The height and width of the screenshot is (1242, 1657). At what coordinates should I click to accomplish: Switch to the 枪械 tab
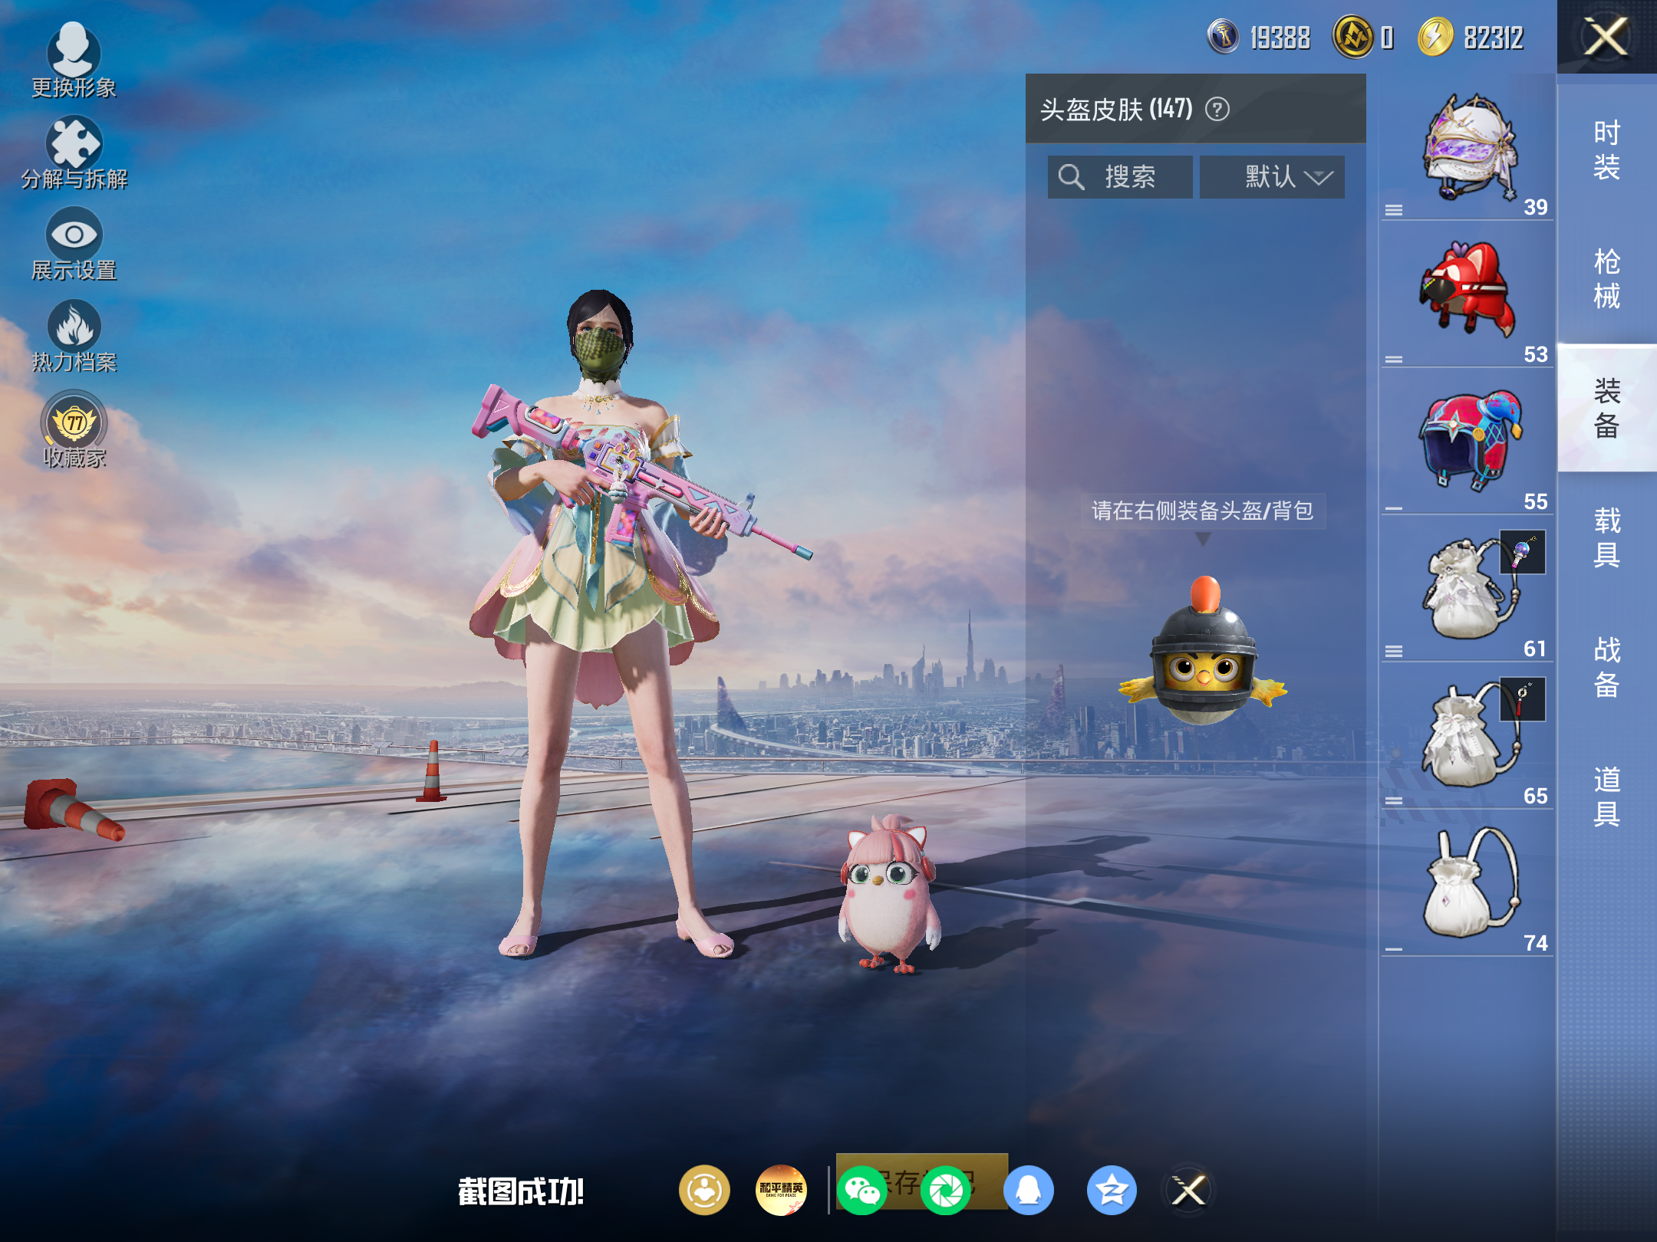pyautogui.click(x=1607, y=278)
